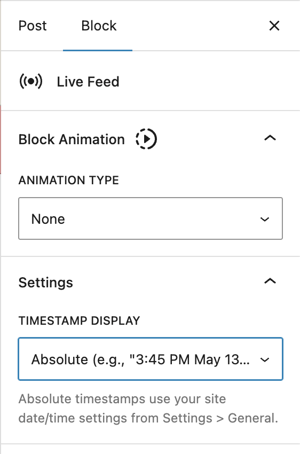Switch to the Post tab
The width and height of the screenshot is (300, 454).
coord(33,26)
